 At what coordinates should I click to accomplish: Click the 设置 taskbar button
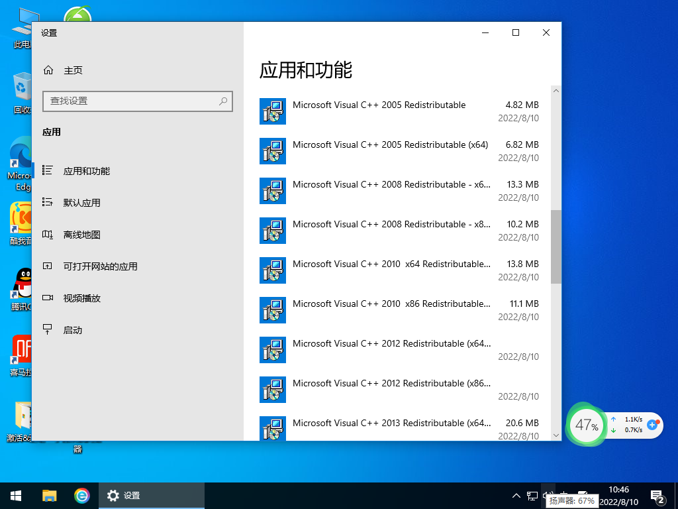pos(152,496)
